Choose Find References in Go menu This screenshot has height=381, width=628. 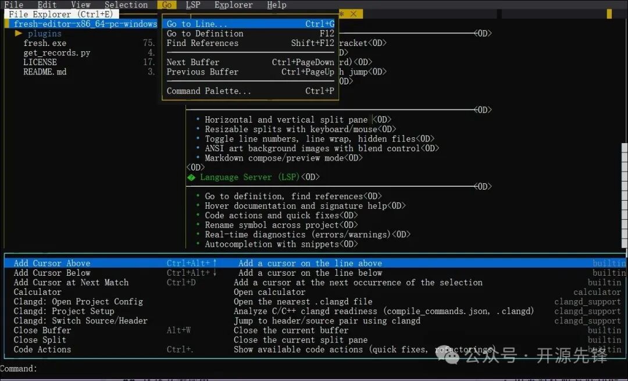pos(250,43)
